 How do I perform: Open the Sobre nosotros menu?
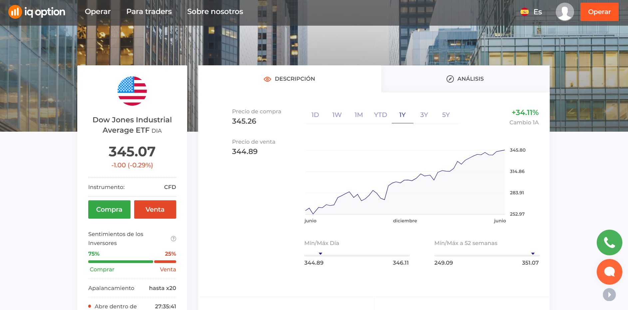[x=215, y=12]
